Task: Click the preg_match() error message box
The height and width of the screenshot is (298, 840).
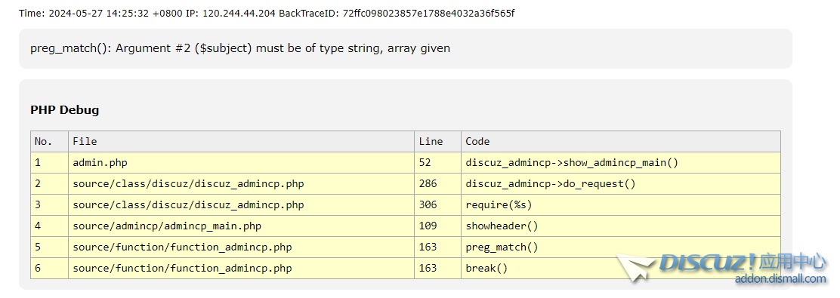Action: [406, 48]
